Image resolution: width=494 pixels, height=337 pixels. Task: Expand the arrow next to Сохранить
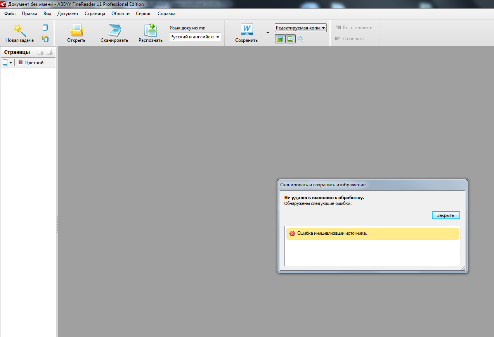coord(268,33)
